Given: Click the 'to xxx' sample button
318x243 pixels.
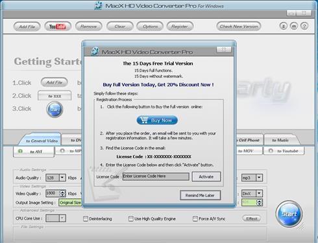Looking at the screenshot, I should pyautogui.click(x=55, y=96).
